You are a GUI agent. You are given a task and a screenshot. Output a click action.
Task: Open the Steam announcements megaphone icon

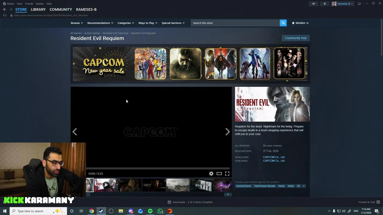coord(313,4)
